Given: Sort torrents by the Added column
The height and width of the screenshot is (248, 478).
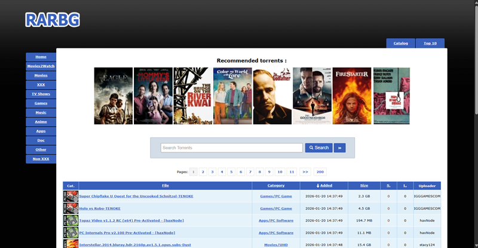Looking at the screenshot, I should [x=324, y=186].
